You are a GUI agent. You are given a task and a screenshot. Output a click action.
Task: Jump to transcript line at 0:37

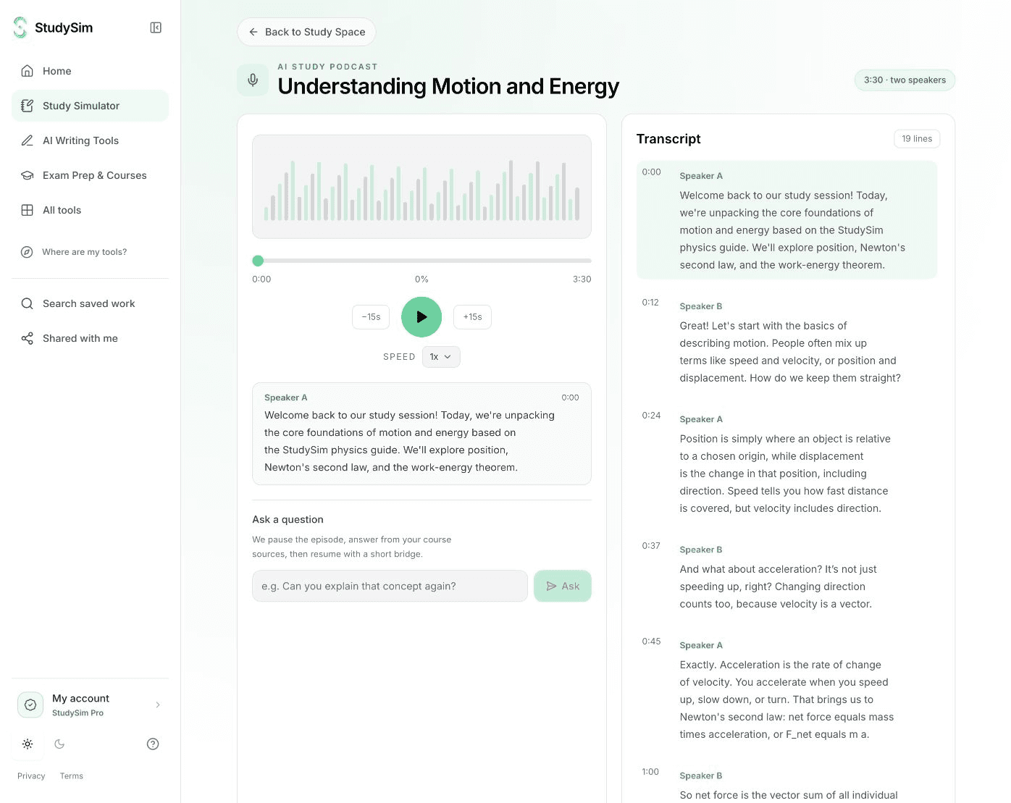(x=787, y=576)
